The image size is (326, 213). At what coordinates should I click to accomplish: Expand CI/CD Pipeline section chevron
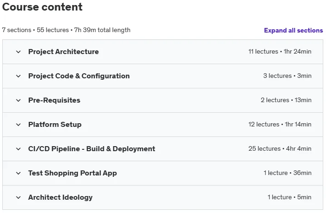pyautogui.click(x=18, y=149)
